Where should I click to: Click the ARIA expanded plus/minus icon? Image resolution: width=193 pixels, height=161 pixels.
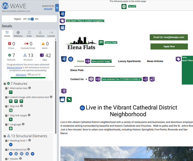(145, 79)
